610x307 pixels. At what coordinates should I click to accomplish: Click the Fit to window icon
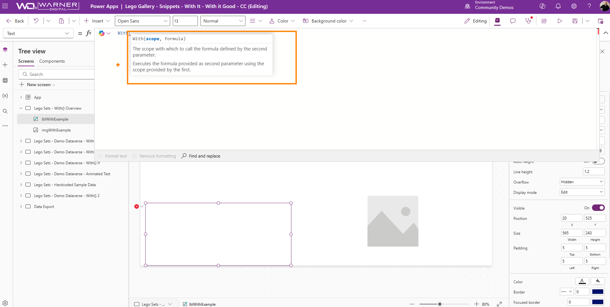point(499,304)
